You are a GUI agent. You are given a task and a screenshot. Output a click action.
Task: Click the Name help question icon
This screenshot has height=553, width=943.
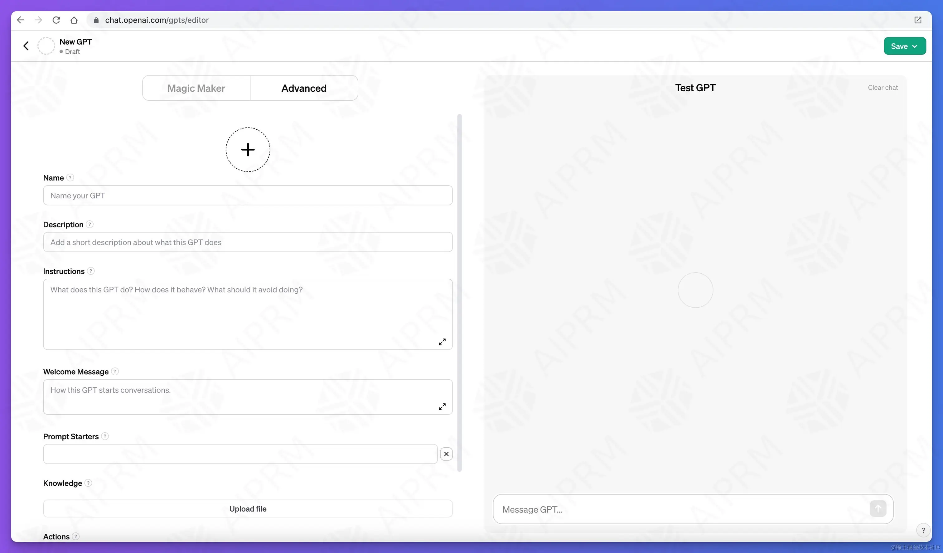[x=70, y=178]
